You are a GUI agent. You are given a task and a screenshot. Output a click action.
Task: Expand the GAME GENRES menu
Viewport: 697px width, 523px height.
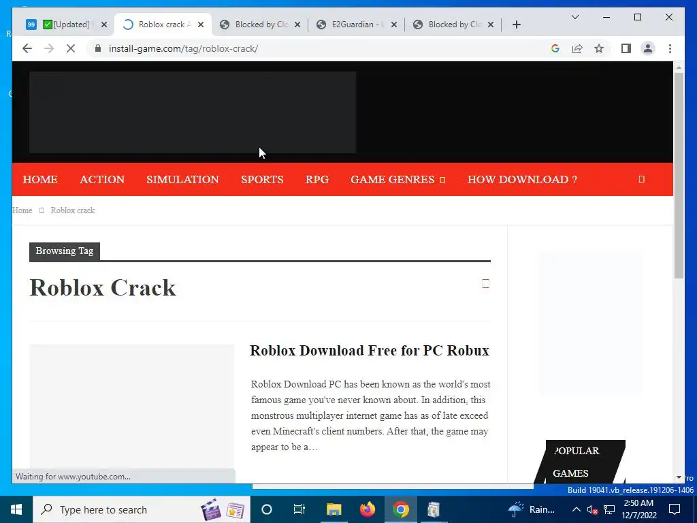tap(398, 179)
